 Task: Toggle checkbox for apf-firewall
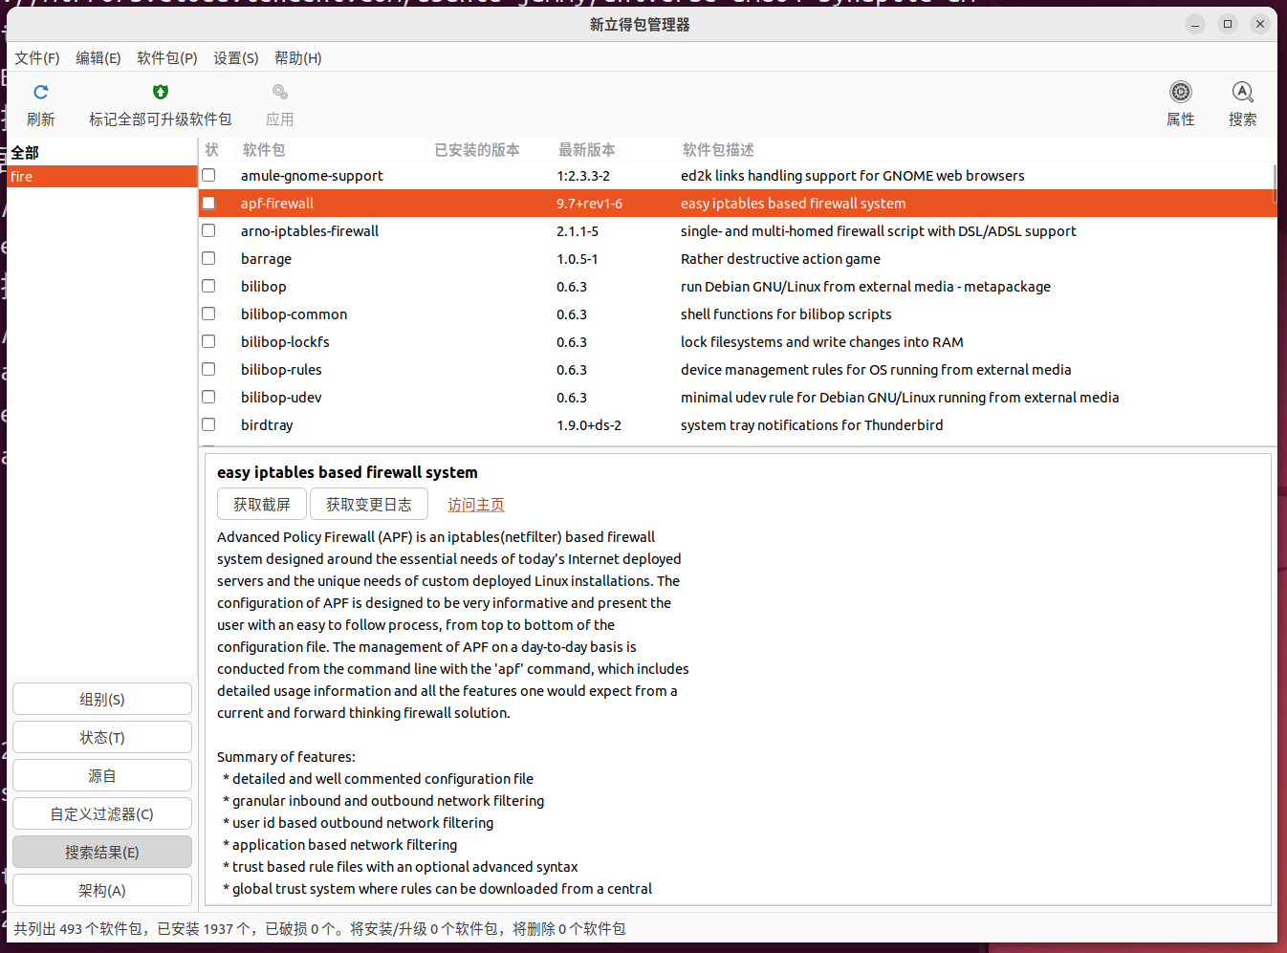(x=208, y=203)
